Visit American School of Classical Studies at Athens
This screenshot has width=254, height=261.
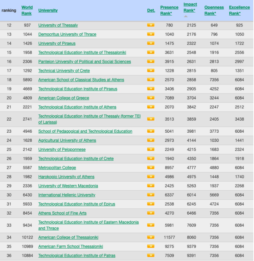click(81, 80)
